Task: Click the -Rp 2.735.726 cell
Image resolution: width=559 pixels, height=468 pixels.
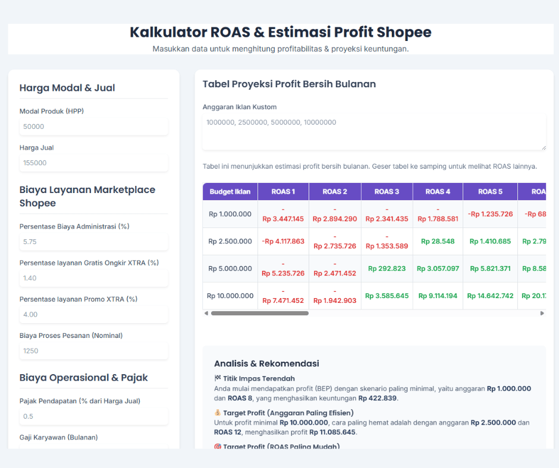Action: 335,241
